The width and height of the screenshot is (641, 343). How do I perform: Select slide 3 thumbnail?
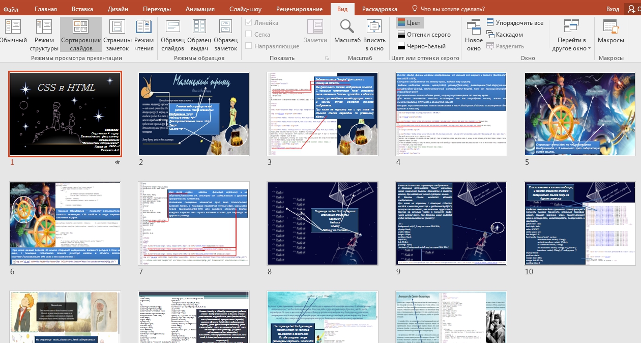(323, 113)
